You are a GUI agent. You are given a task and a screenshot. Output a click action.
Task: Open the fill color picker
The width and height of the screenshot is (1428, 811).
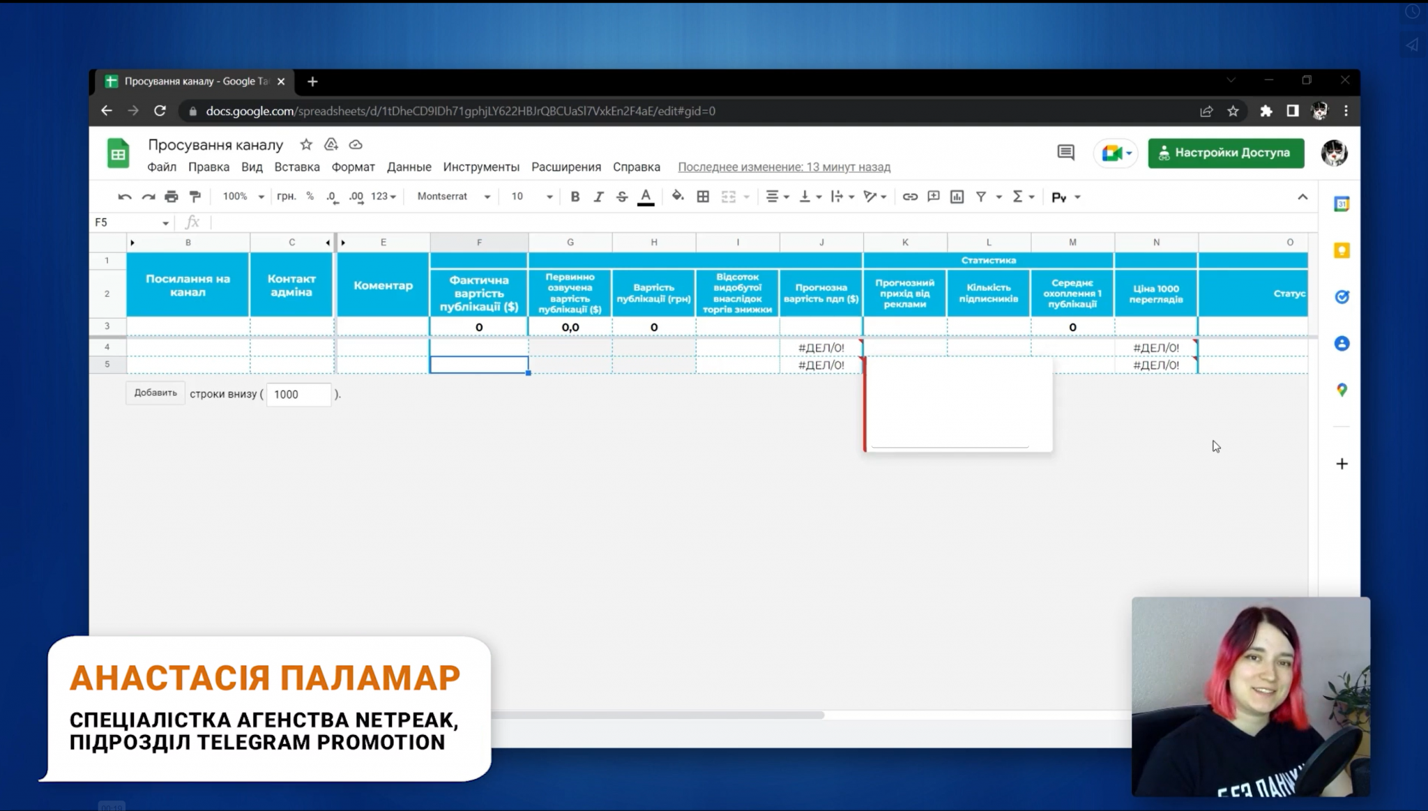pos(678,197)
